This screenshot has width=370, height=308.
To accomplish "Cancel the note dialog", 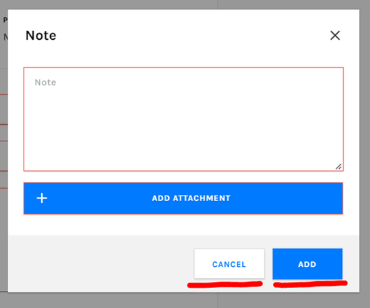I will pos(229,264).
